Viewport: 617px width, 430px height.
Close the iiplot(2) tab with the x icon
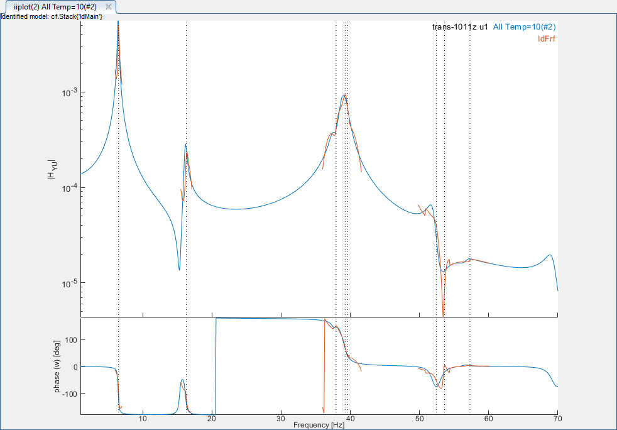point(108,6)
